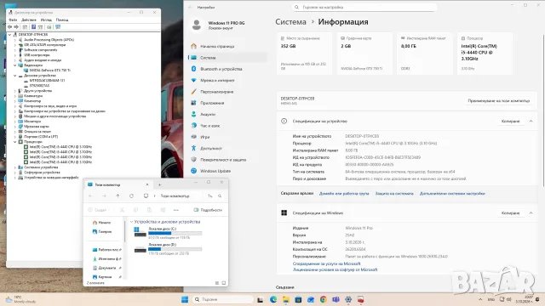Expand Клавиатури node
The width and height of the screenshot is (545, 306).
coord(15,96)
